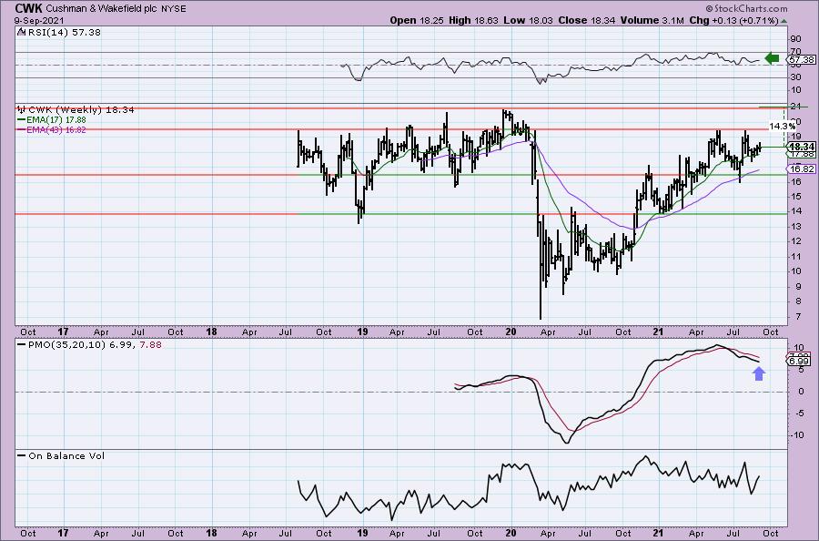Click the green up triangle beside Chg
Viewport: 819px width, 541px height.
[x=784, y=22]
